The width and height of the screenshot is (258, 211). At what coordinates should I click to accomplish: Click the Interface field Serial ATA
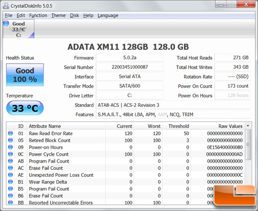pos(129,76)
